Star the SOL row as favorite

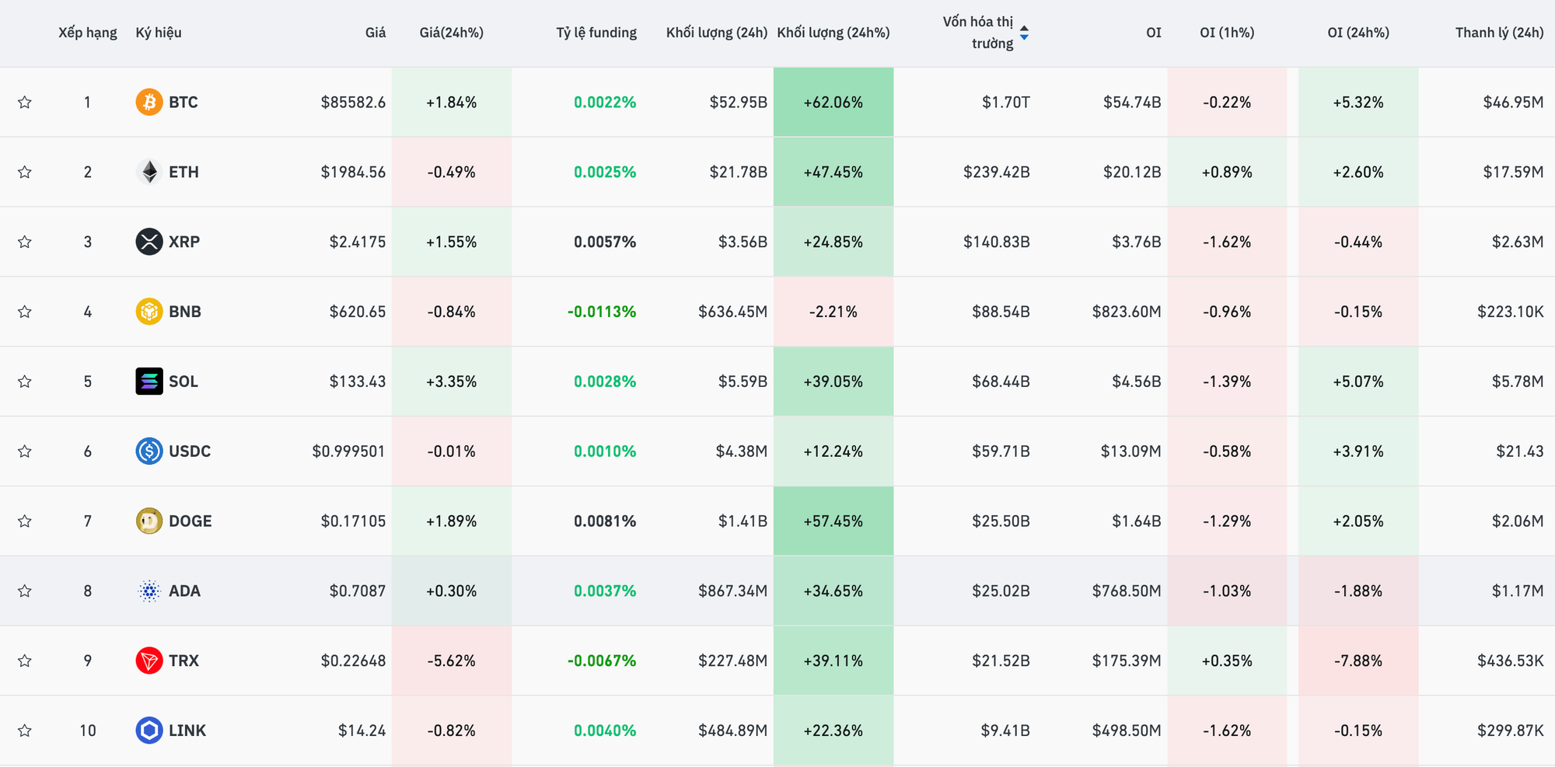click(x=25, y=382)
